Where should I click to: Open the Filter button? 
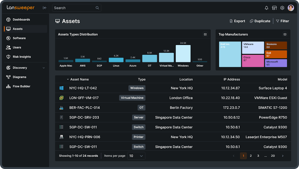point(282,21)
